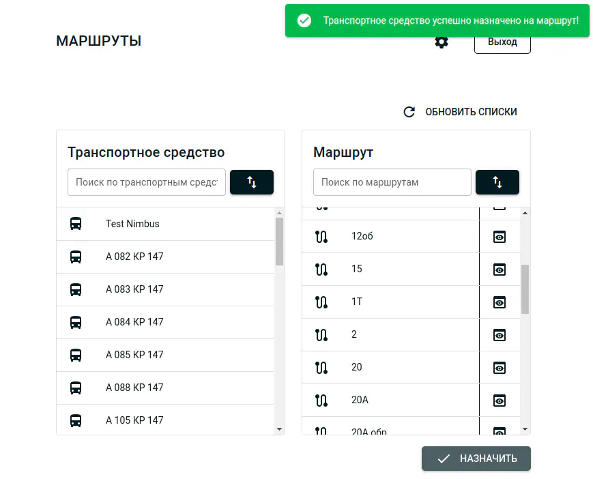Select vehicle A 082 KP 147
The height and width of the screenshot is (479, 593).
[x=134, y=257]
